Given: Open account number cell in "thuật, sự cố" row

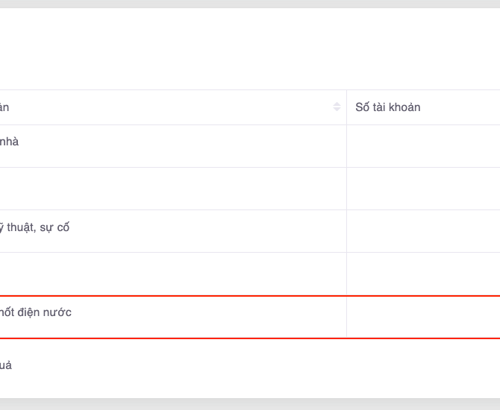Looking at the screenshot, I should [423, 231].
